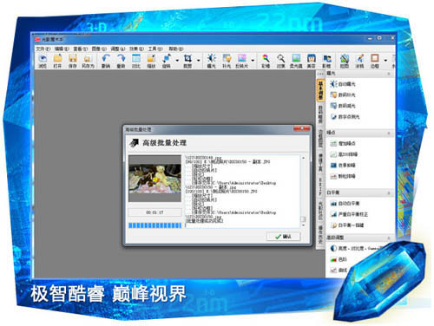Click the blue batch progress bar
This screenshot has width=434, height=326.
point(155,225)
